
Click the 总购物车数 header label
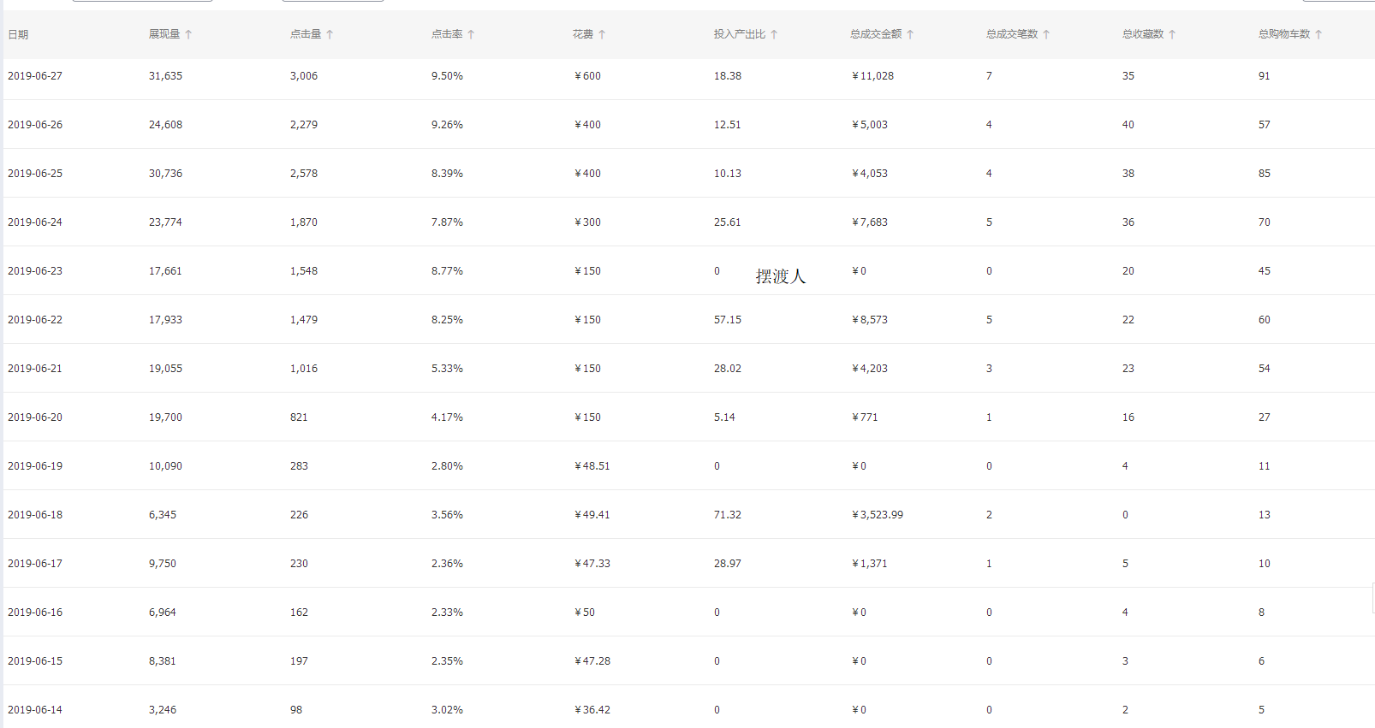[1284, 34]
